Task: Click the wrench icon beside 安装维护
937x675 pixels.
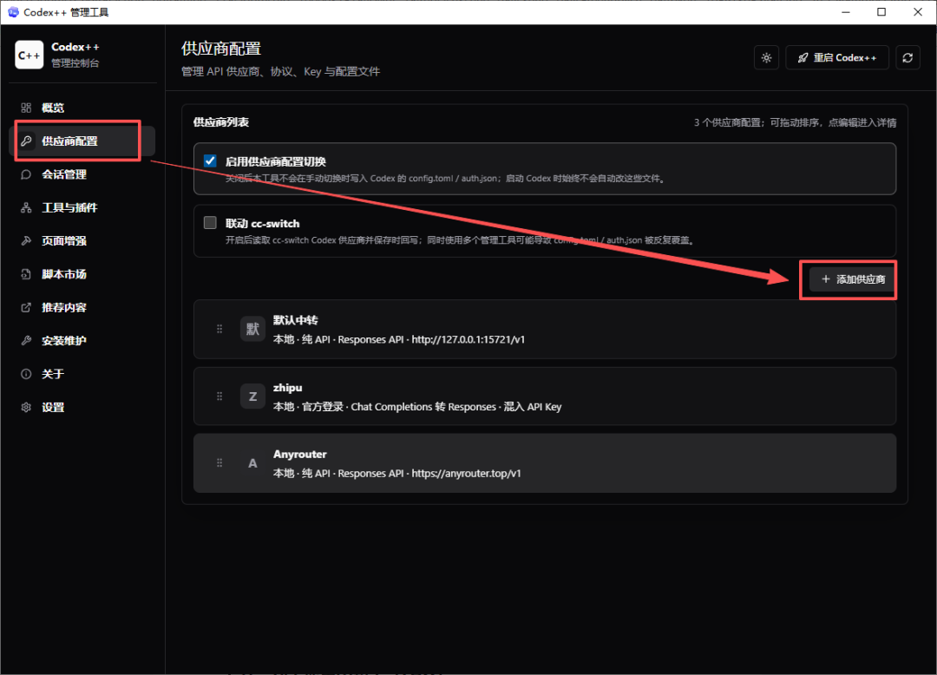Action: [x=26, y=340]
